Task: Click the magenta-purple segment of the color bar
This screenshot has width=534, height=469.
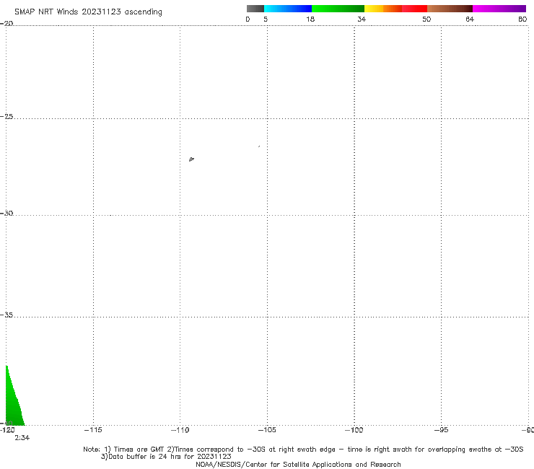Action: point(499,9)
